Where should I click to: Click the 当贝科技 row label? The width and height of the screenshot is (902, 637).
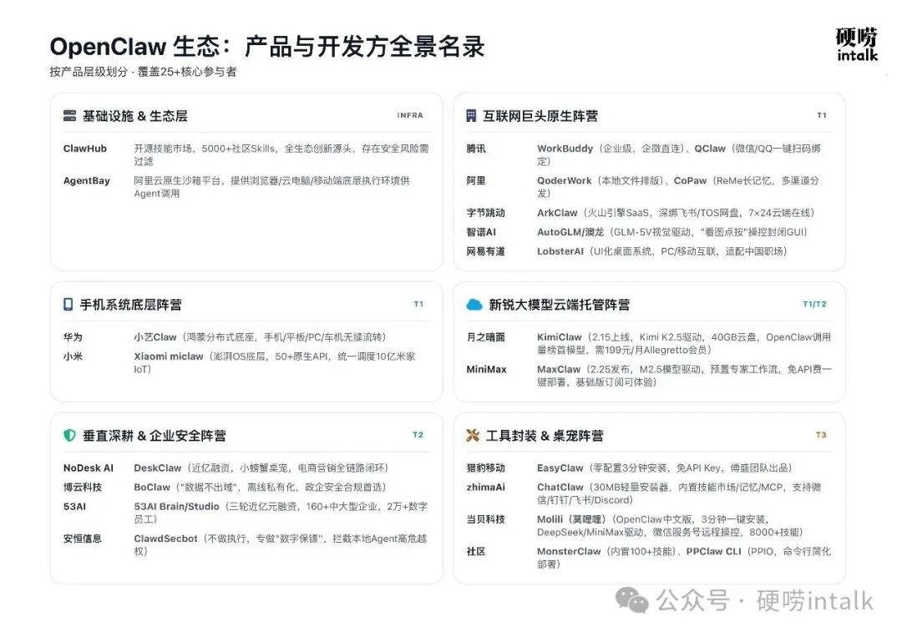(485, 519)
